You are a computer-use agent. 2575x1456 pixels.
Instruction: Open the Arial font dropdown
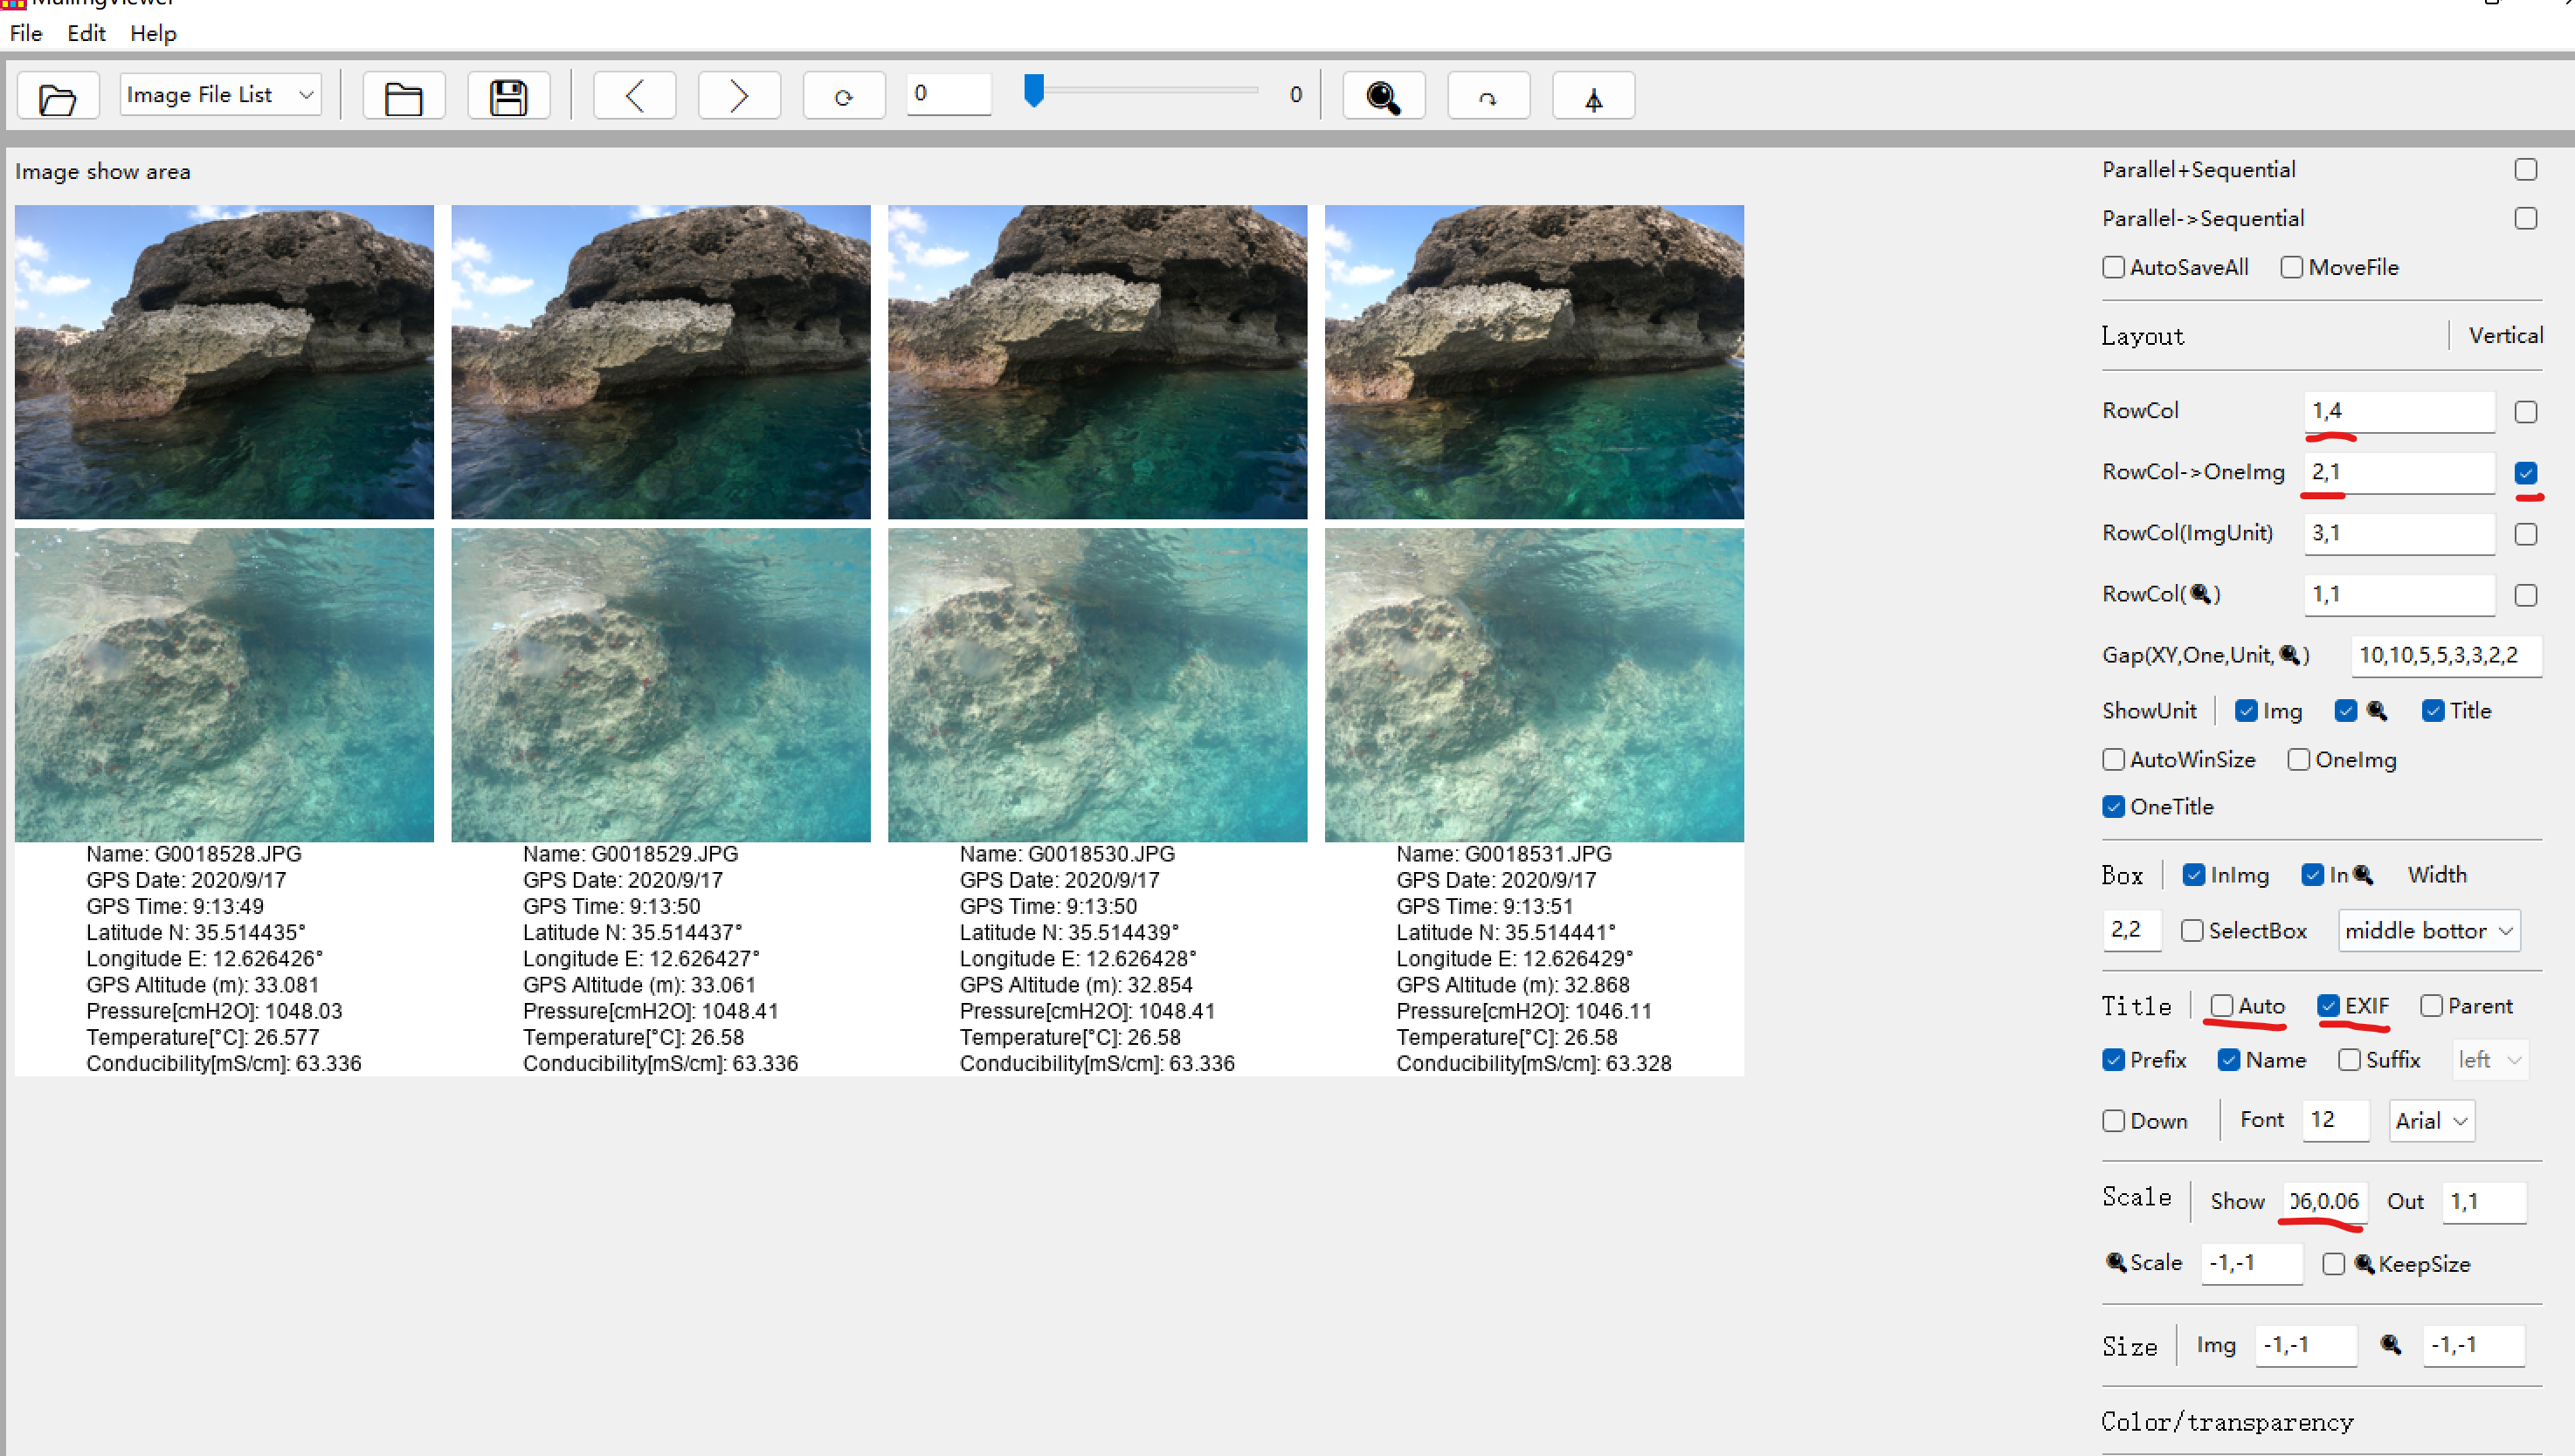pyautogui.click(x=2431, y=1120)
